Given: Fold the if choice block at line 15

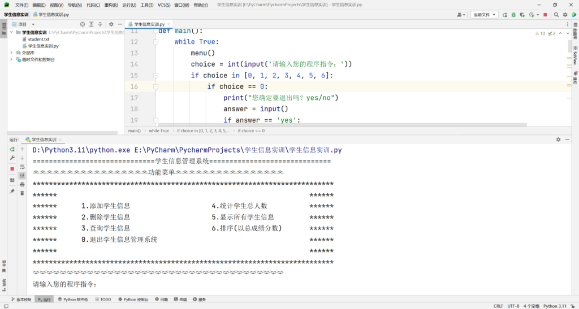Looking at the screenshot, I should (156, 76).
